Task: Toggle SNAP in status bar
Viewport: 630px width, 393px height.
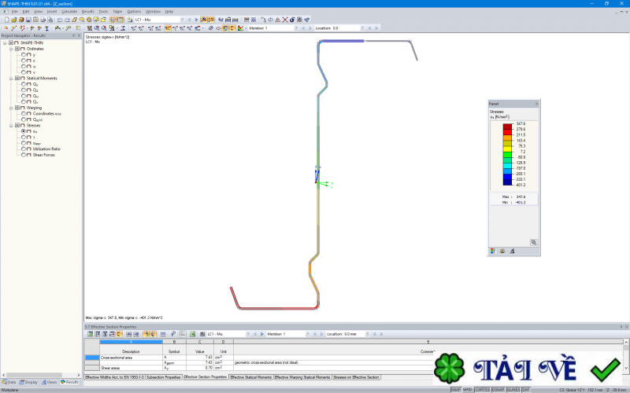Action: point(456,390)
